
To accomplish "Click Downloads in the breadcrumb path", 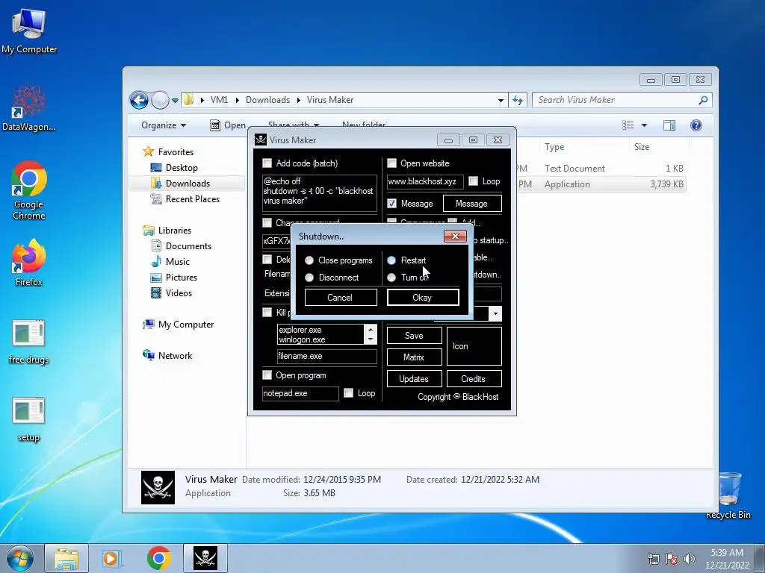I will (x=268, y=100).
